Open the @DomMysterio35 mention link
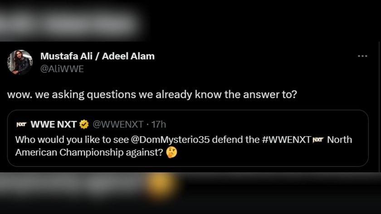 [x=170, y=140]
